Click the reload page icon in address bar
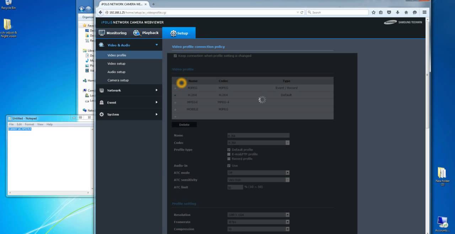Viewport: 455px width, 234px height. [x=302, y=12]
